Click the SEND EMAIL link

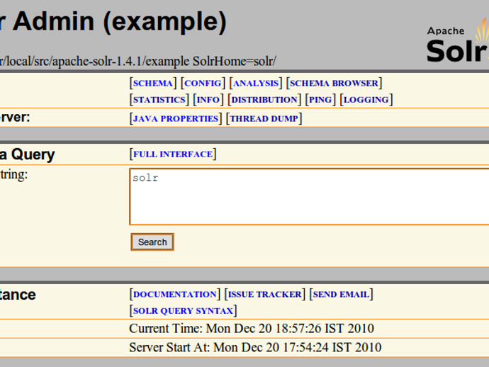point(341,294)
